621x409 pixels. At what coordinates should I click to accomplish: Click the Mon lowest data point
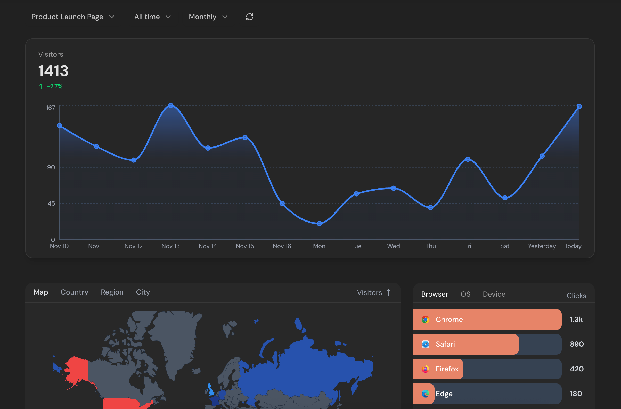(319, 224)
